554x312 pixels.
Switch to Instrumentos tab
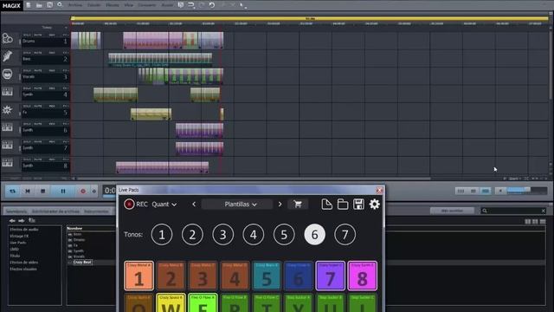pos(96,211)
